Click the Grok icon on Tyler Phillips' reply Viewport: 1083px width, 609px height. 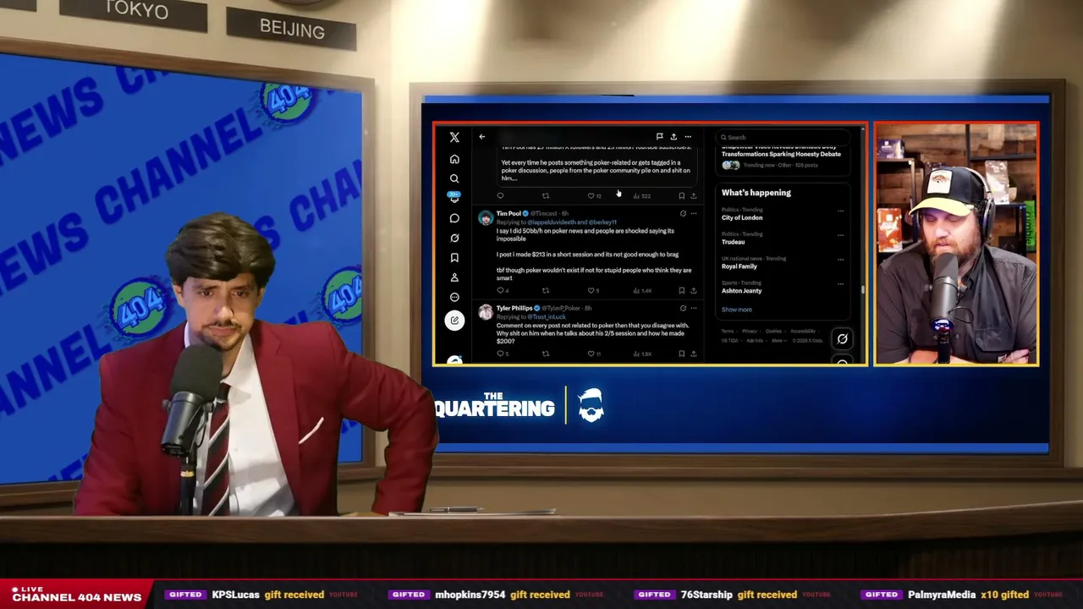coord(683,308)
